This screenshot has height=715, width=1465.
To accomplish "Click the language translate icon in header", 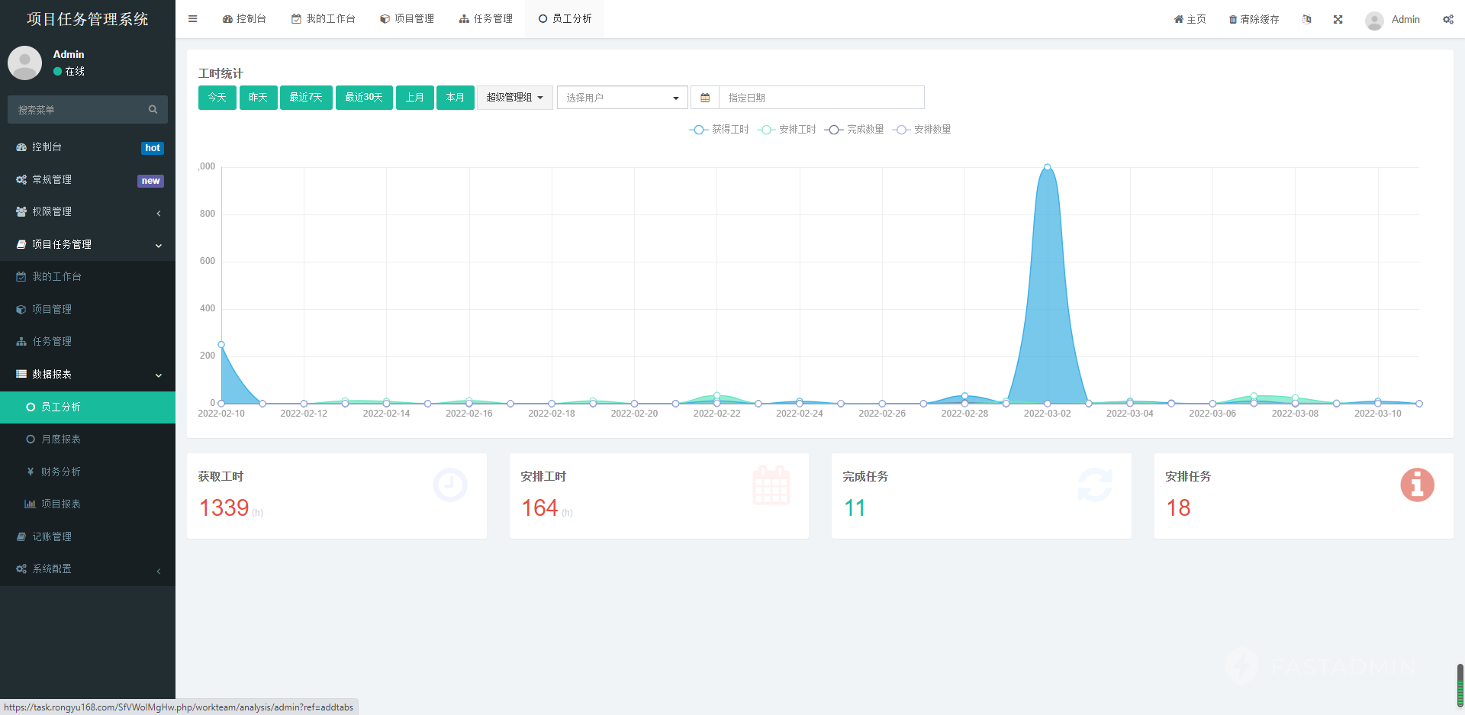I will [1307, 19].
